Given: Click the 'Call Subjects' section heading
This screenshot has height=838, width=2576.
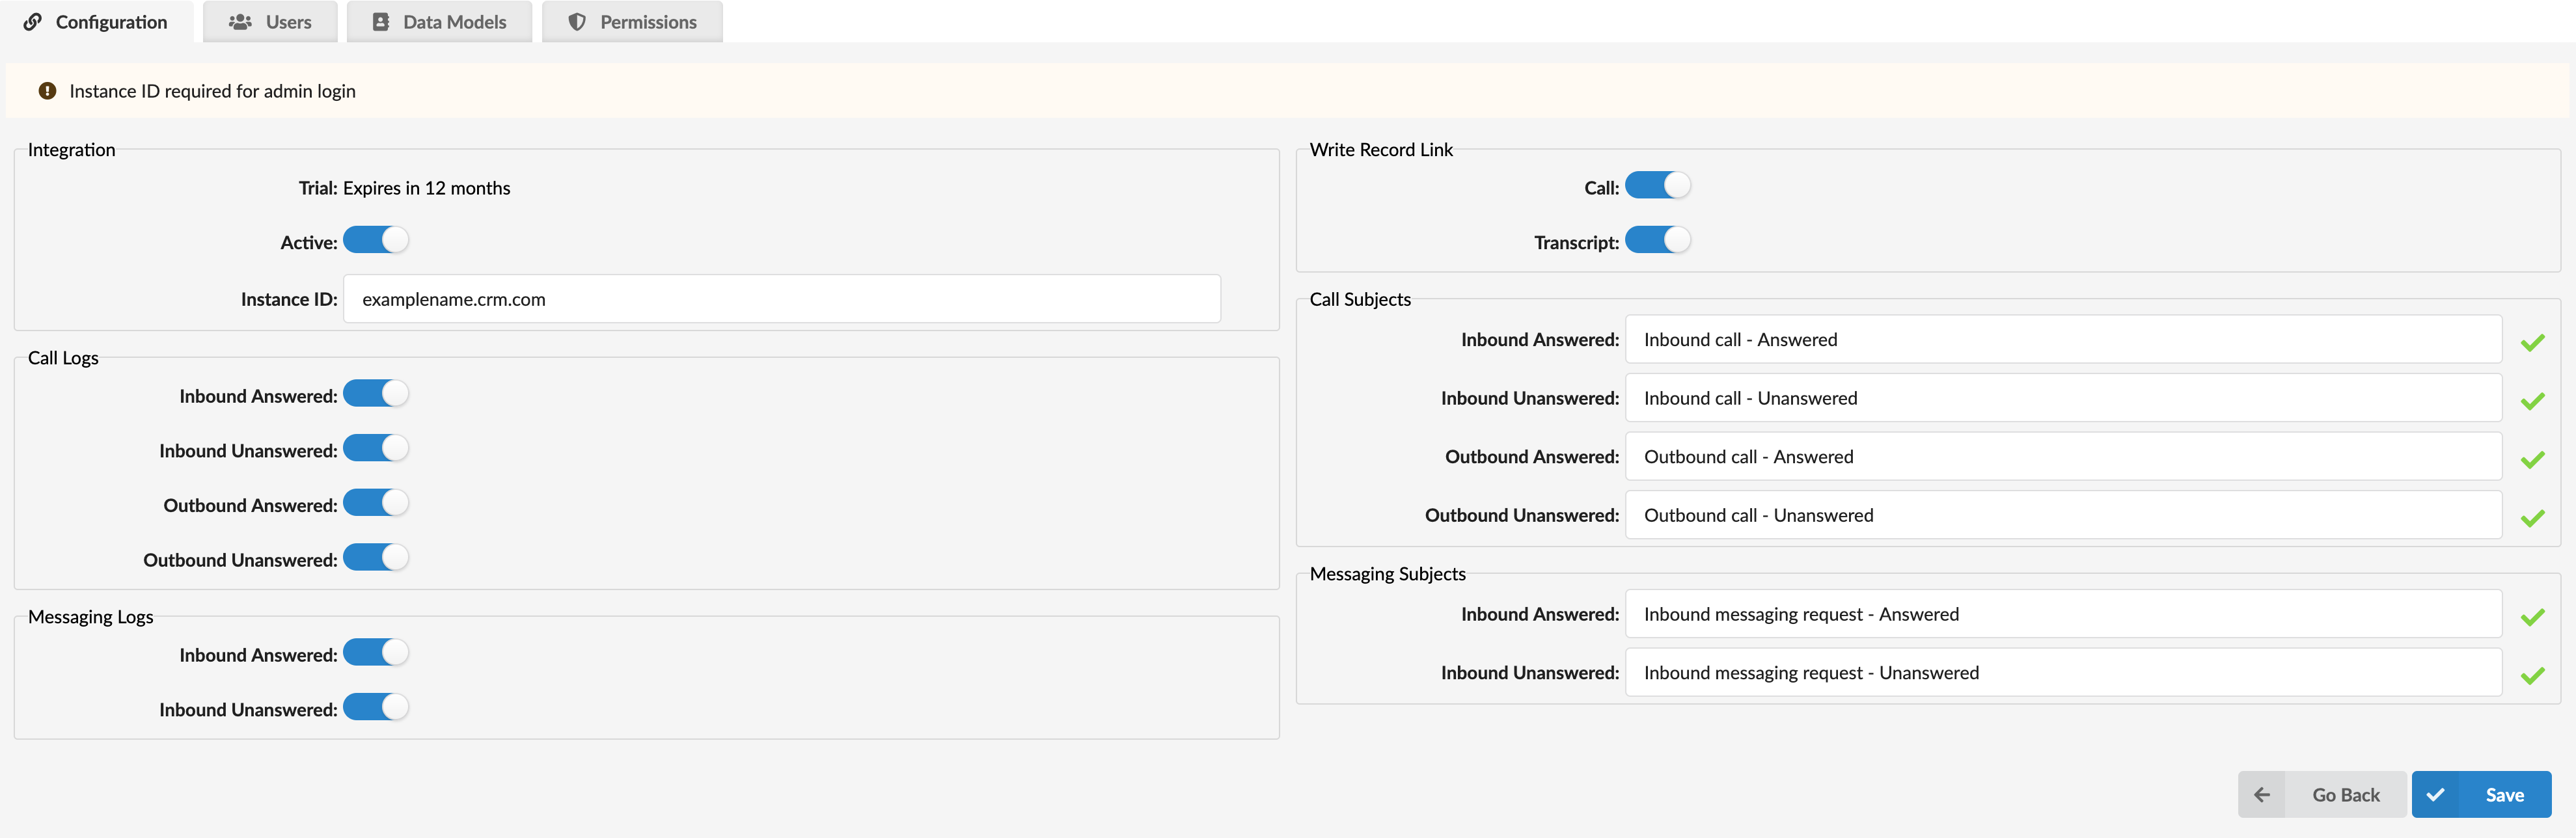Looking at the screenshot, I should [1360, 300].
